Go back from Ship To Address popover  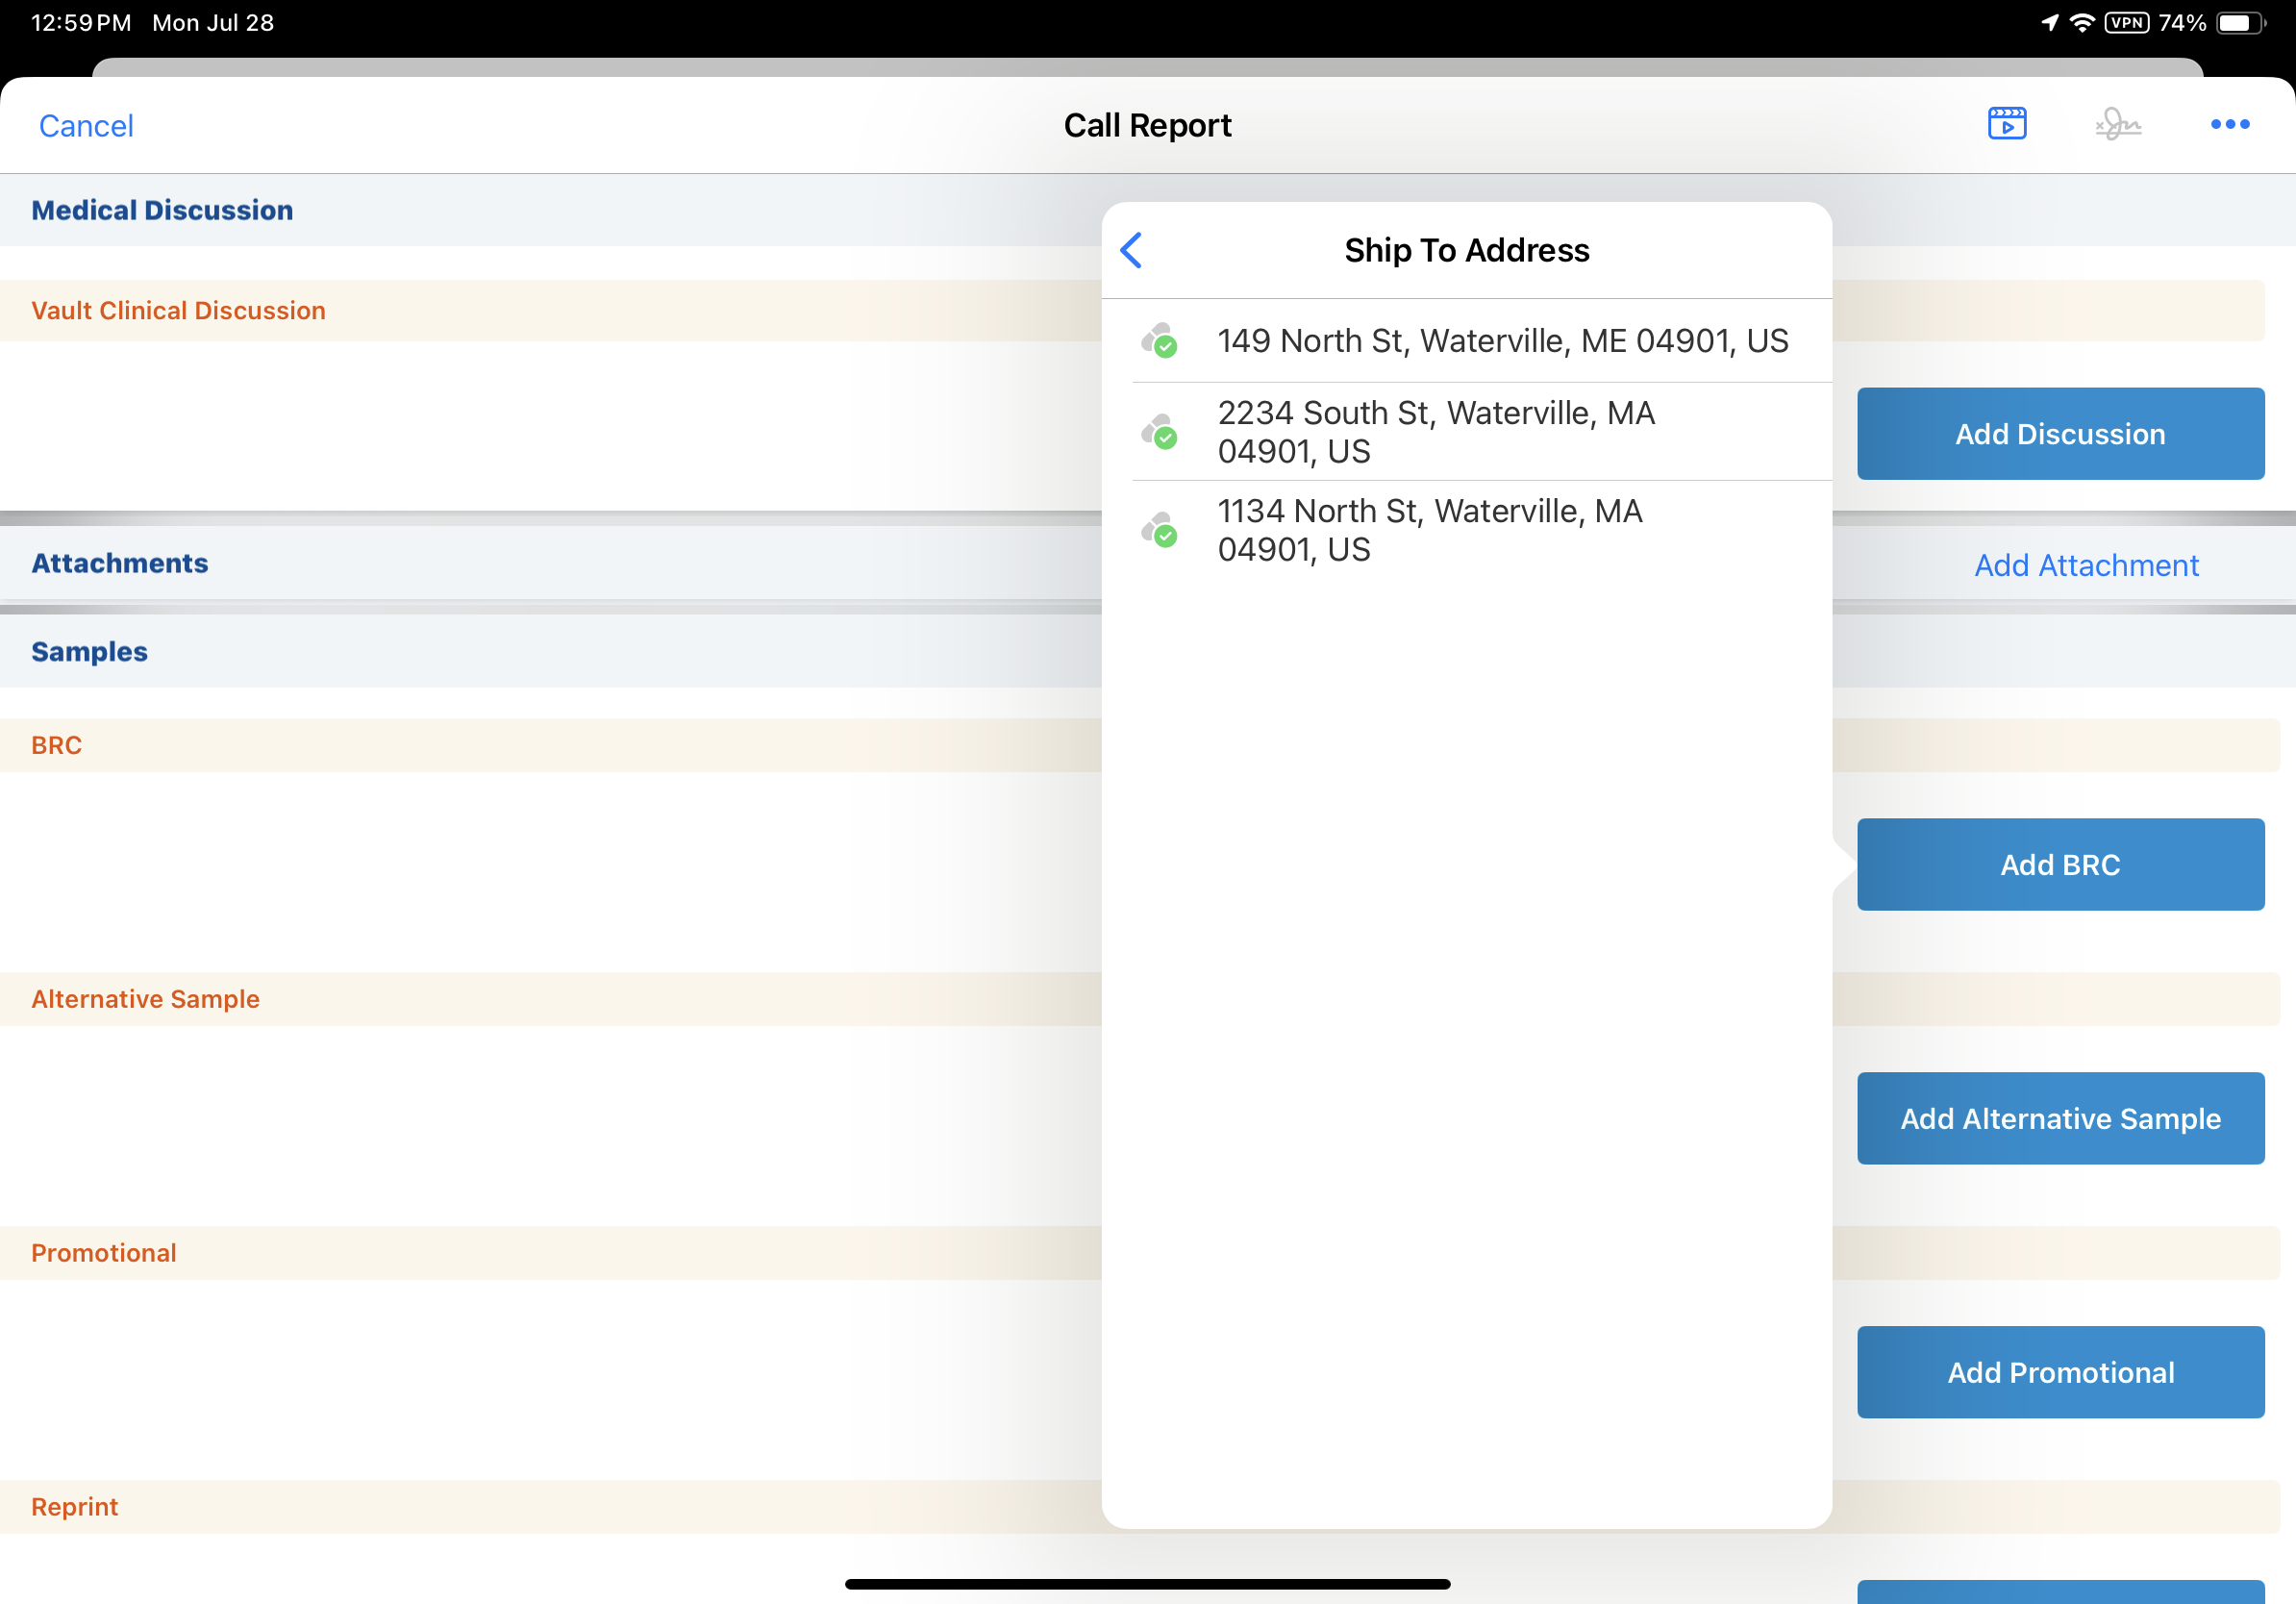(x=1131, y=250)
